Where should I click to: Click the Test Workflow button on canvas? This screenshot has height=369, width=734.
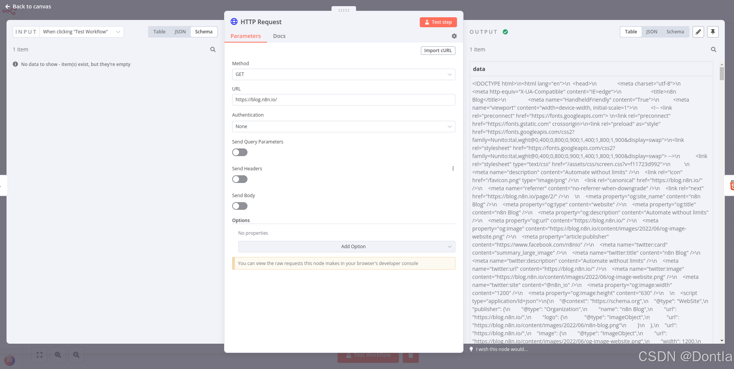click(x=368, y=355)
